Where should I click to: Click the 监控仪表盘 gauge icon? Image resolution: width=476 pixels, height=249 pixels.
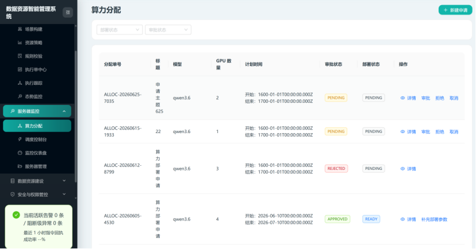coord(20,153)
